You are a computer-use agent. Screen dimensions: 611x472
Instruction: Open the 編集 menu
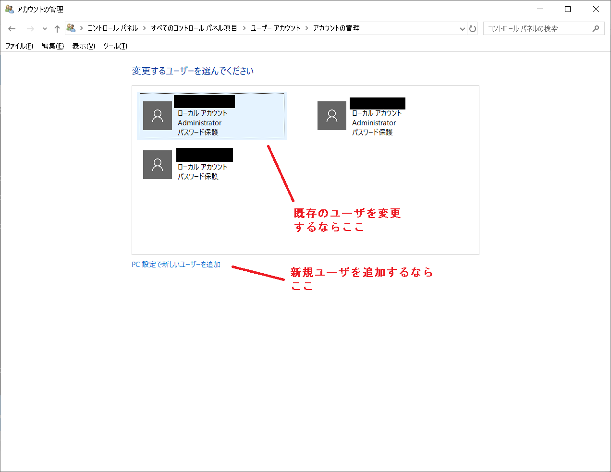pyautogui.click(x=52, y=46)
